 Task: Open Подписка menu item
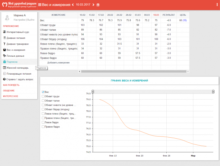[19, 62]
